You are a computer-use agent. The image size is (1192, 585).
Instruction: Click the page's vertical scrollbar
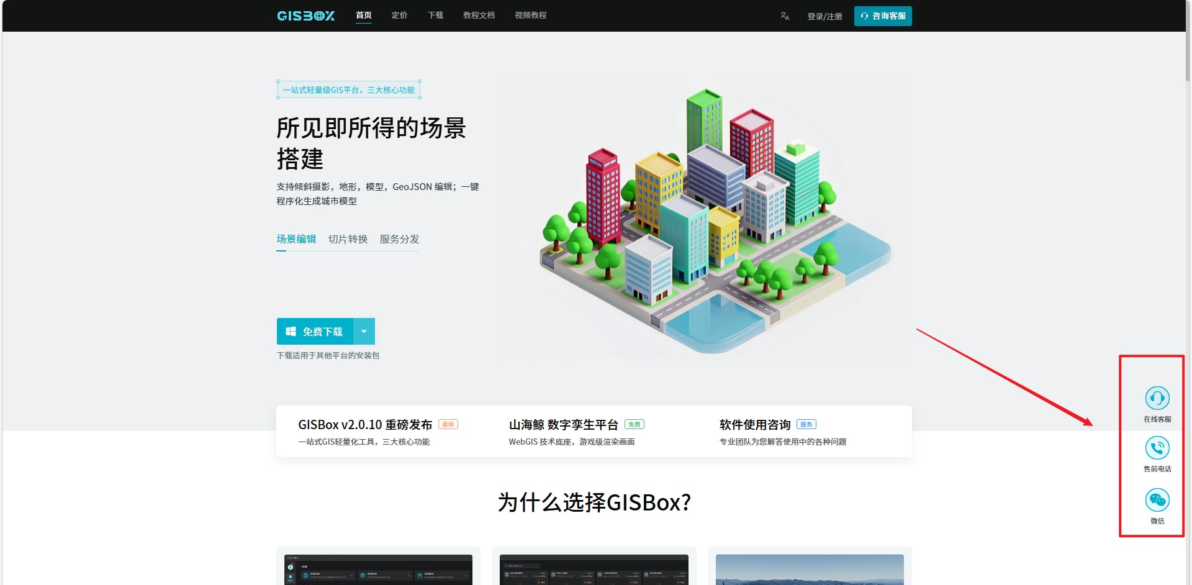click(x=1188, y=56)
